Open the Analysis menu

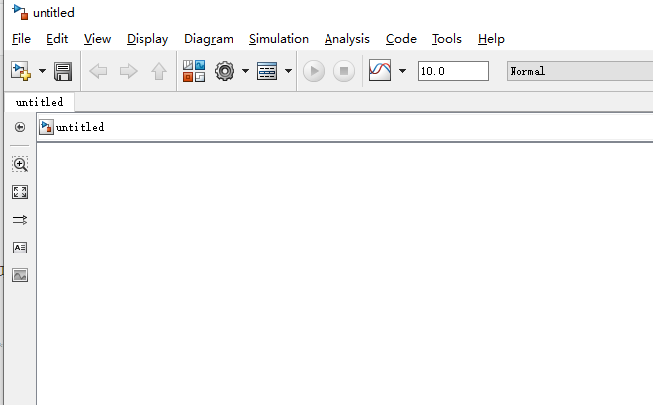[347, 39]
